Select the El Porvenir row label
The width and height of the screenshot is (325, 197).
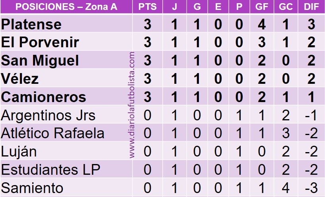(x=40, y=42)
